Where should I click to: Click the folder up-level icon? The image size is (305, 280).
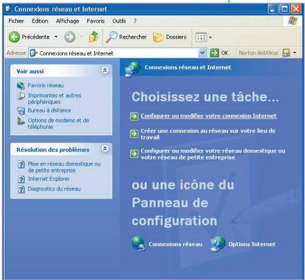point(94,37)
